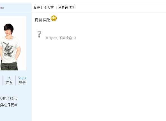166x121 pixels.
Task: Click the printed white T-shirt in the avatar
Action: tap(10, 49)
